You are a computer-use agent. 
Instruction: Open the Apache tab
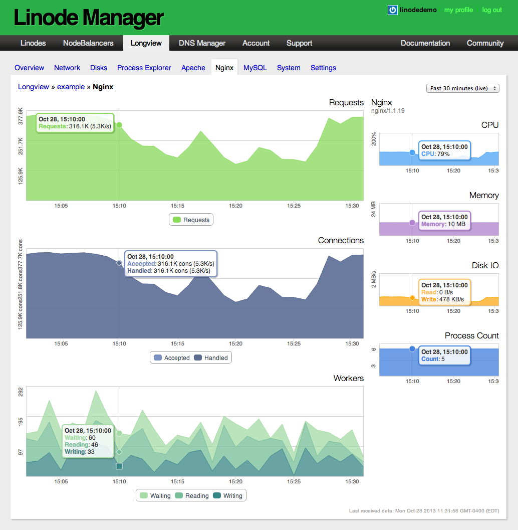click(x=193, y=68)
